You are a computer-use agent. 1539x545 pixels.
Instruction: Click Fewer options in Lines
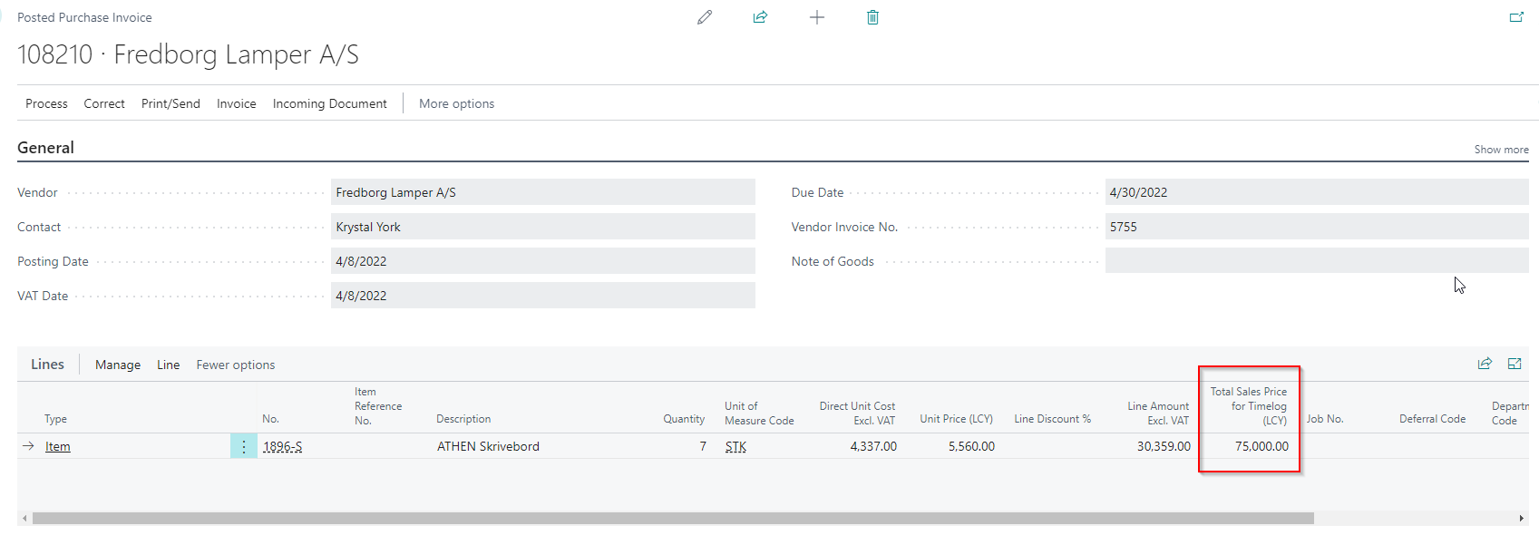[236, 365]
